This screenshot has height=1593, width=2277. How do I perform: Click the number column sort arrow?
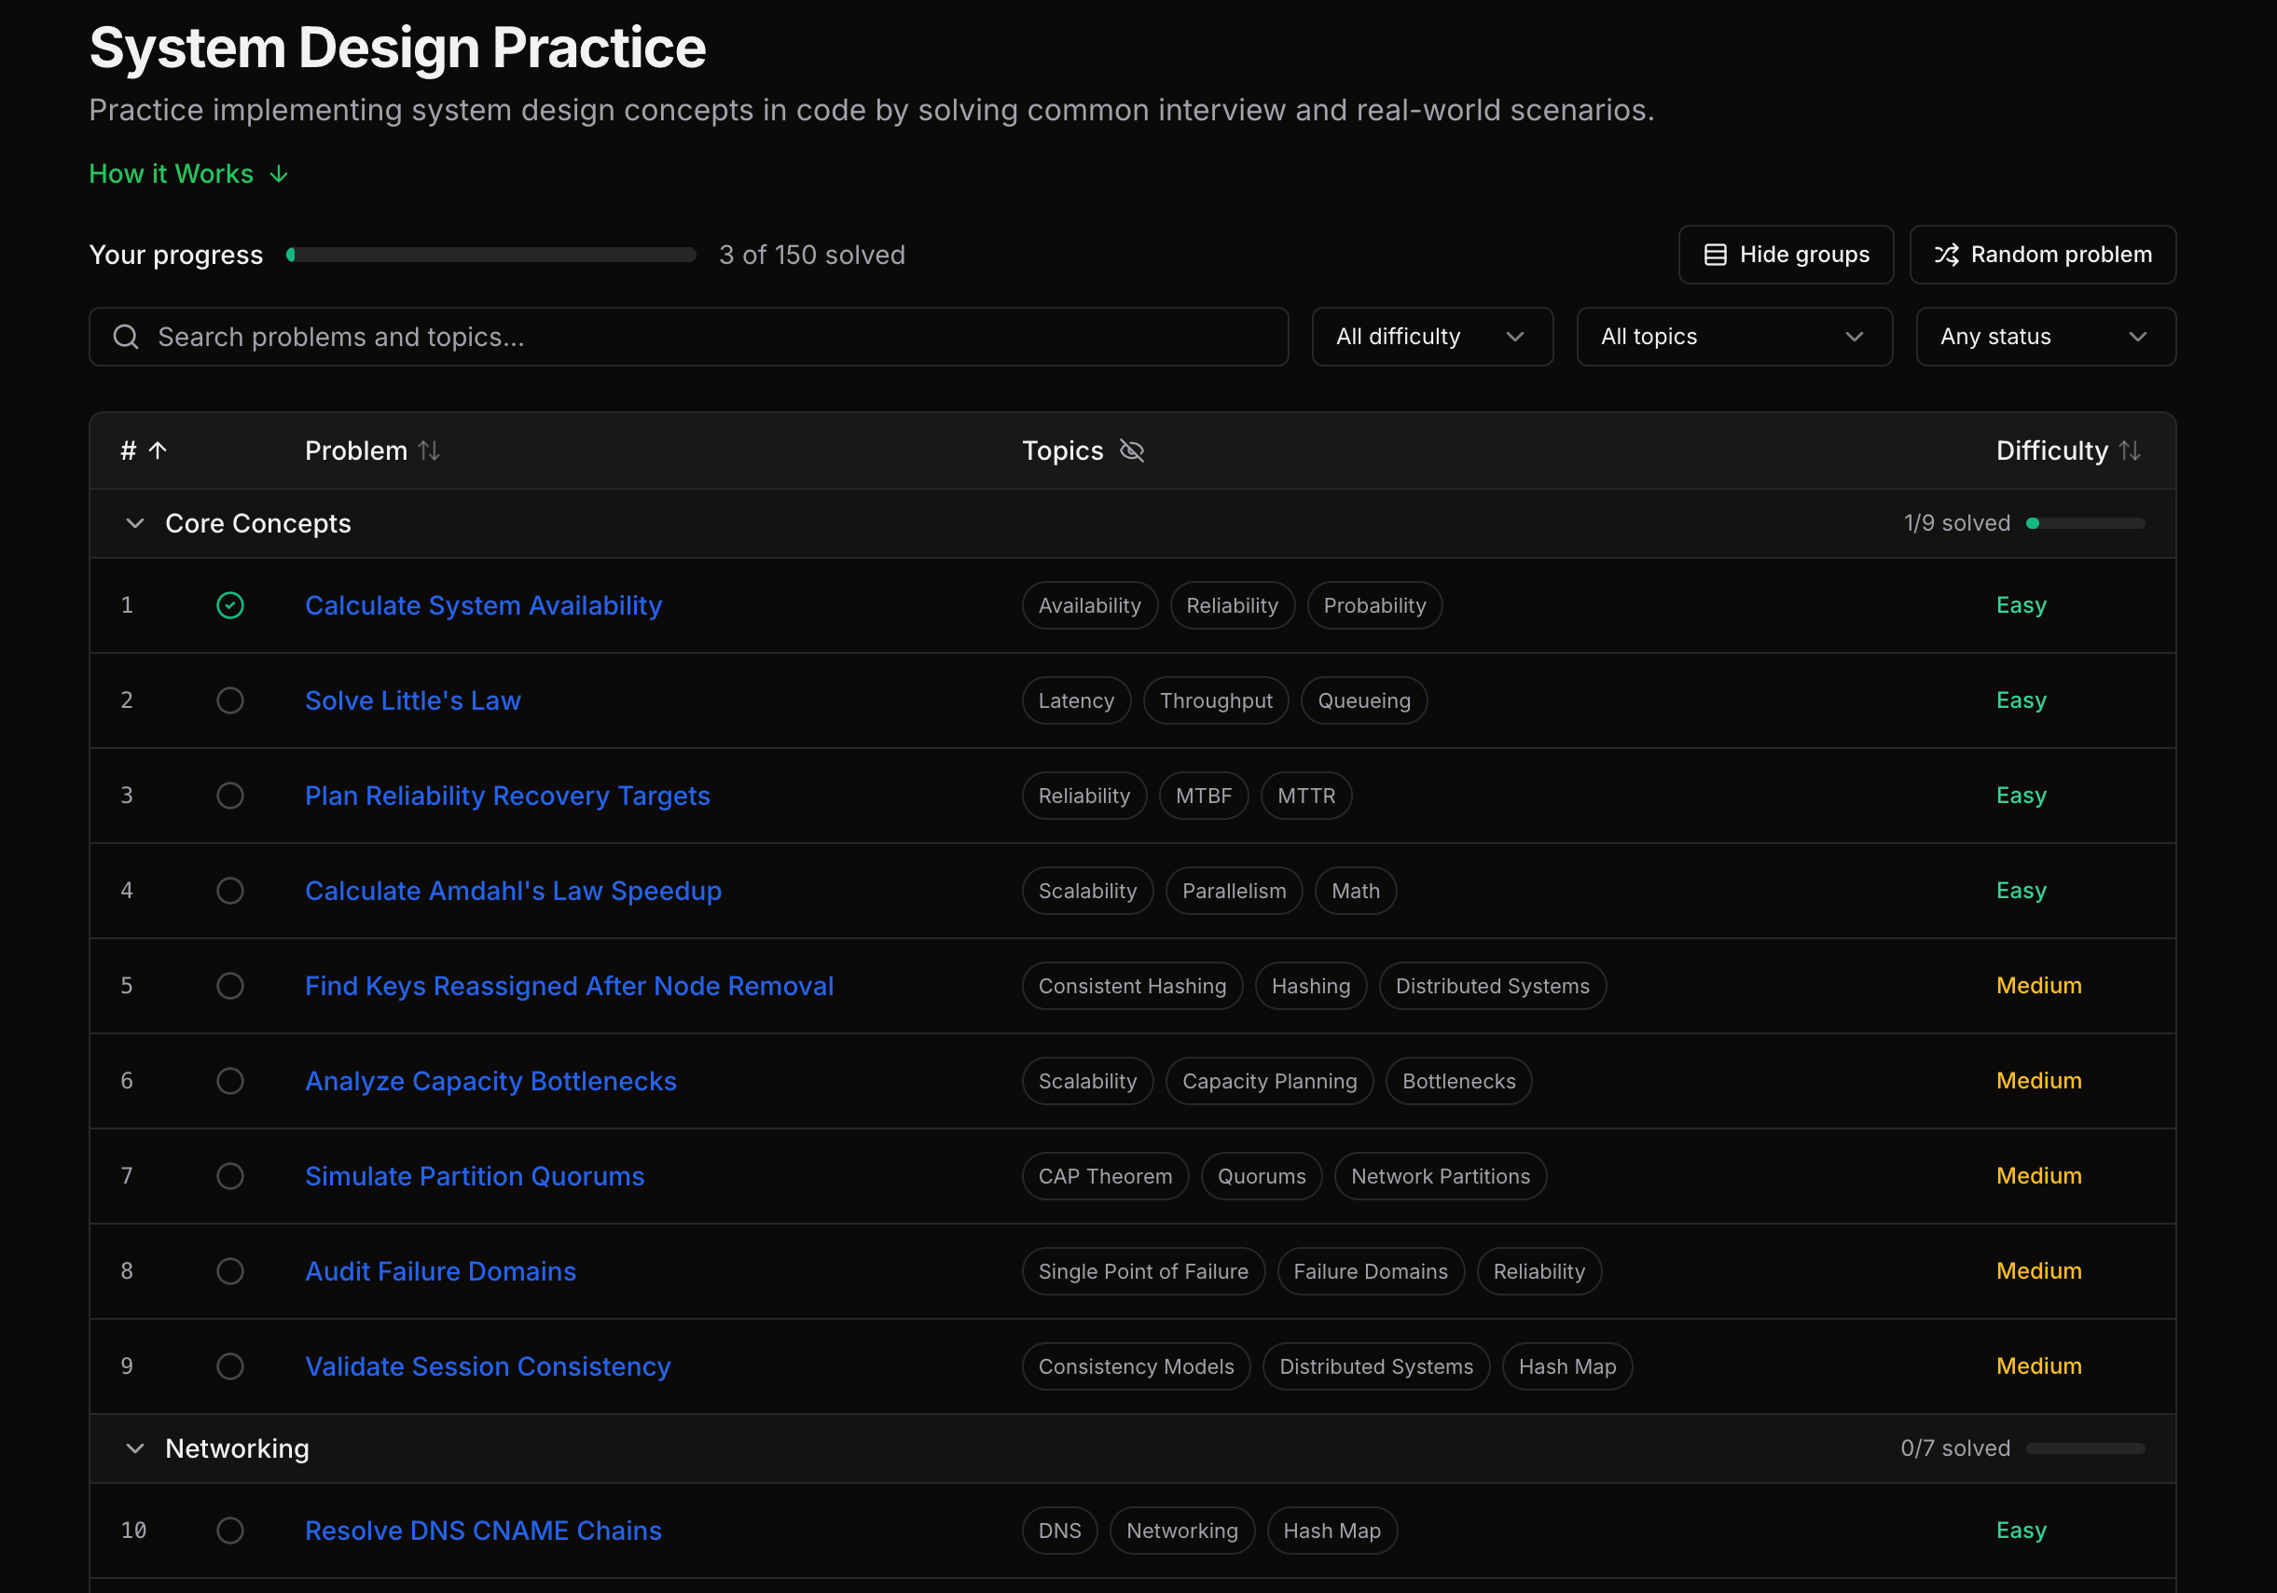[158, 450]
